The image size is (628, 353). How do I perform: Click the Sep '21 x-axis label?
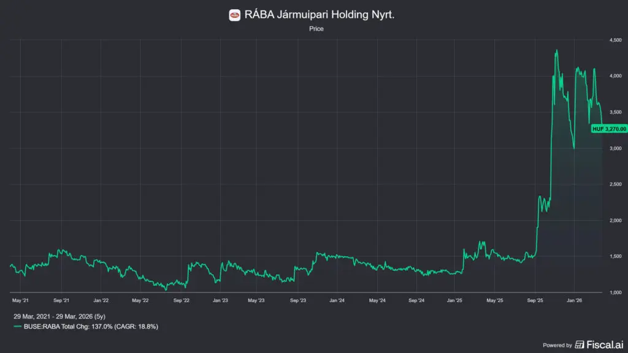[x=61, y=300]
